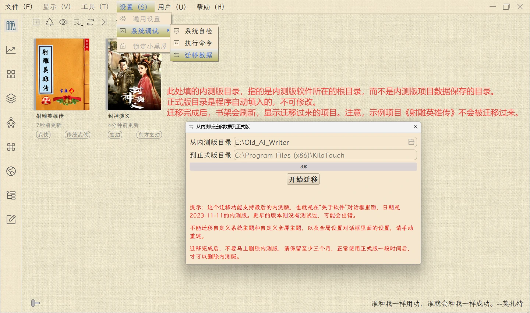
Task: Open the 封神演义 book cover thumbnail
Action: (x=134, y=74)
